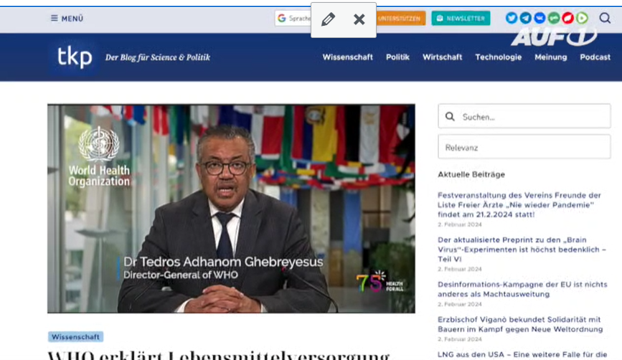Click the pencil edit icon
This screenshot has width=622, height=360.
[x=328, y=19]
